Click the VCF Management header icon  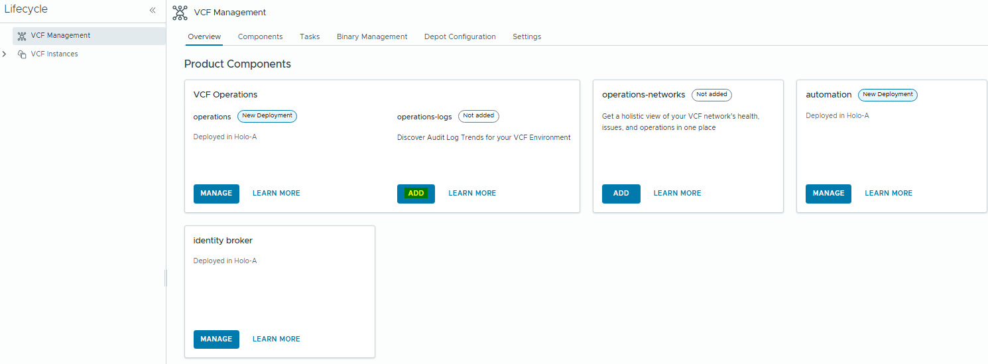[x=179, y=12]
